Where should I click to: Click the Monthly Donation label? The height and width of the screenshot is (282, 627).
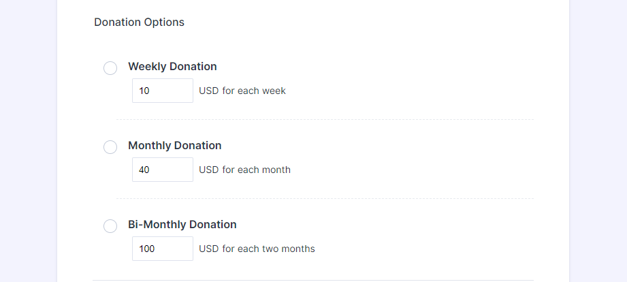pos(174,146)
